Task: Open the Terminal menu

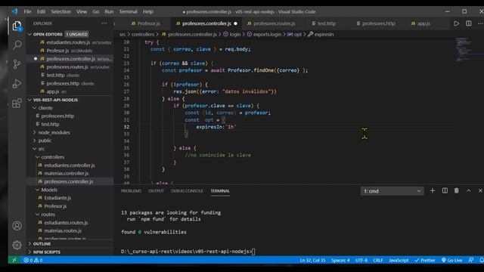Action: [128, 11]
